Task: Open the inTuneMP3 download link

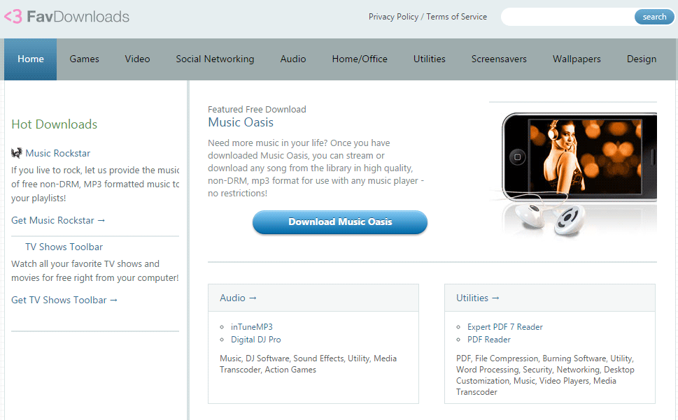Action: [252, 327]
